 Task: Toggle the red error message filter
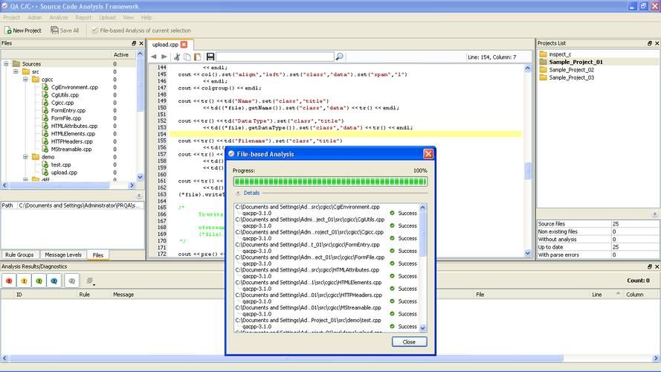pos(10,280)
